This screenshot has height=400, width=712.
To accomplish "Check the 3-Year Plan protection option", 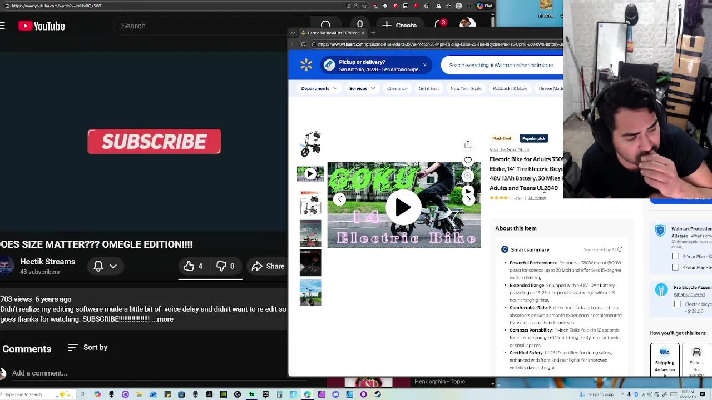I will coord(675,257).
